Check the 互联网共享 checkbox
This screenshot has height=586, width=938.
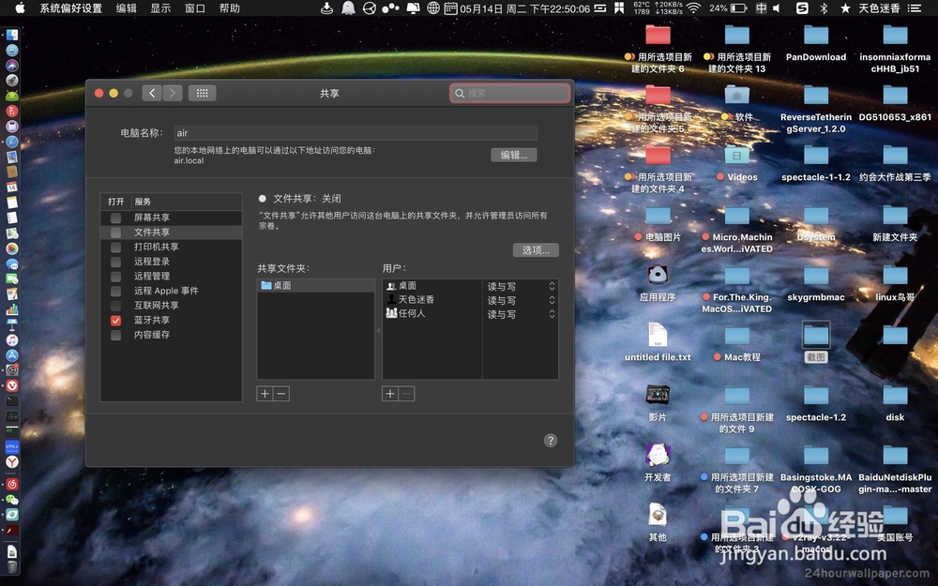(115, 305)
